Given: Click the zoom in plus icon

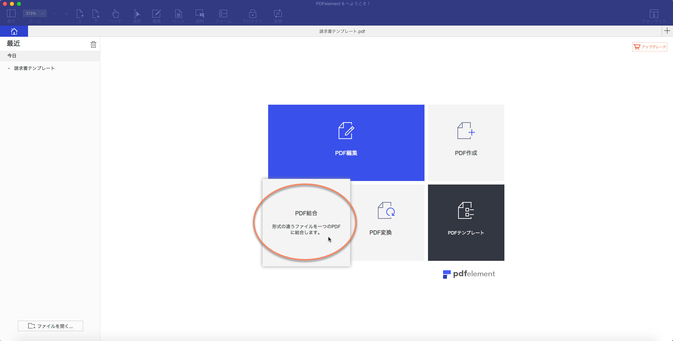Looking at the screenshot, I should (x=66, y=13).
